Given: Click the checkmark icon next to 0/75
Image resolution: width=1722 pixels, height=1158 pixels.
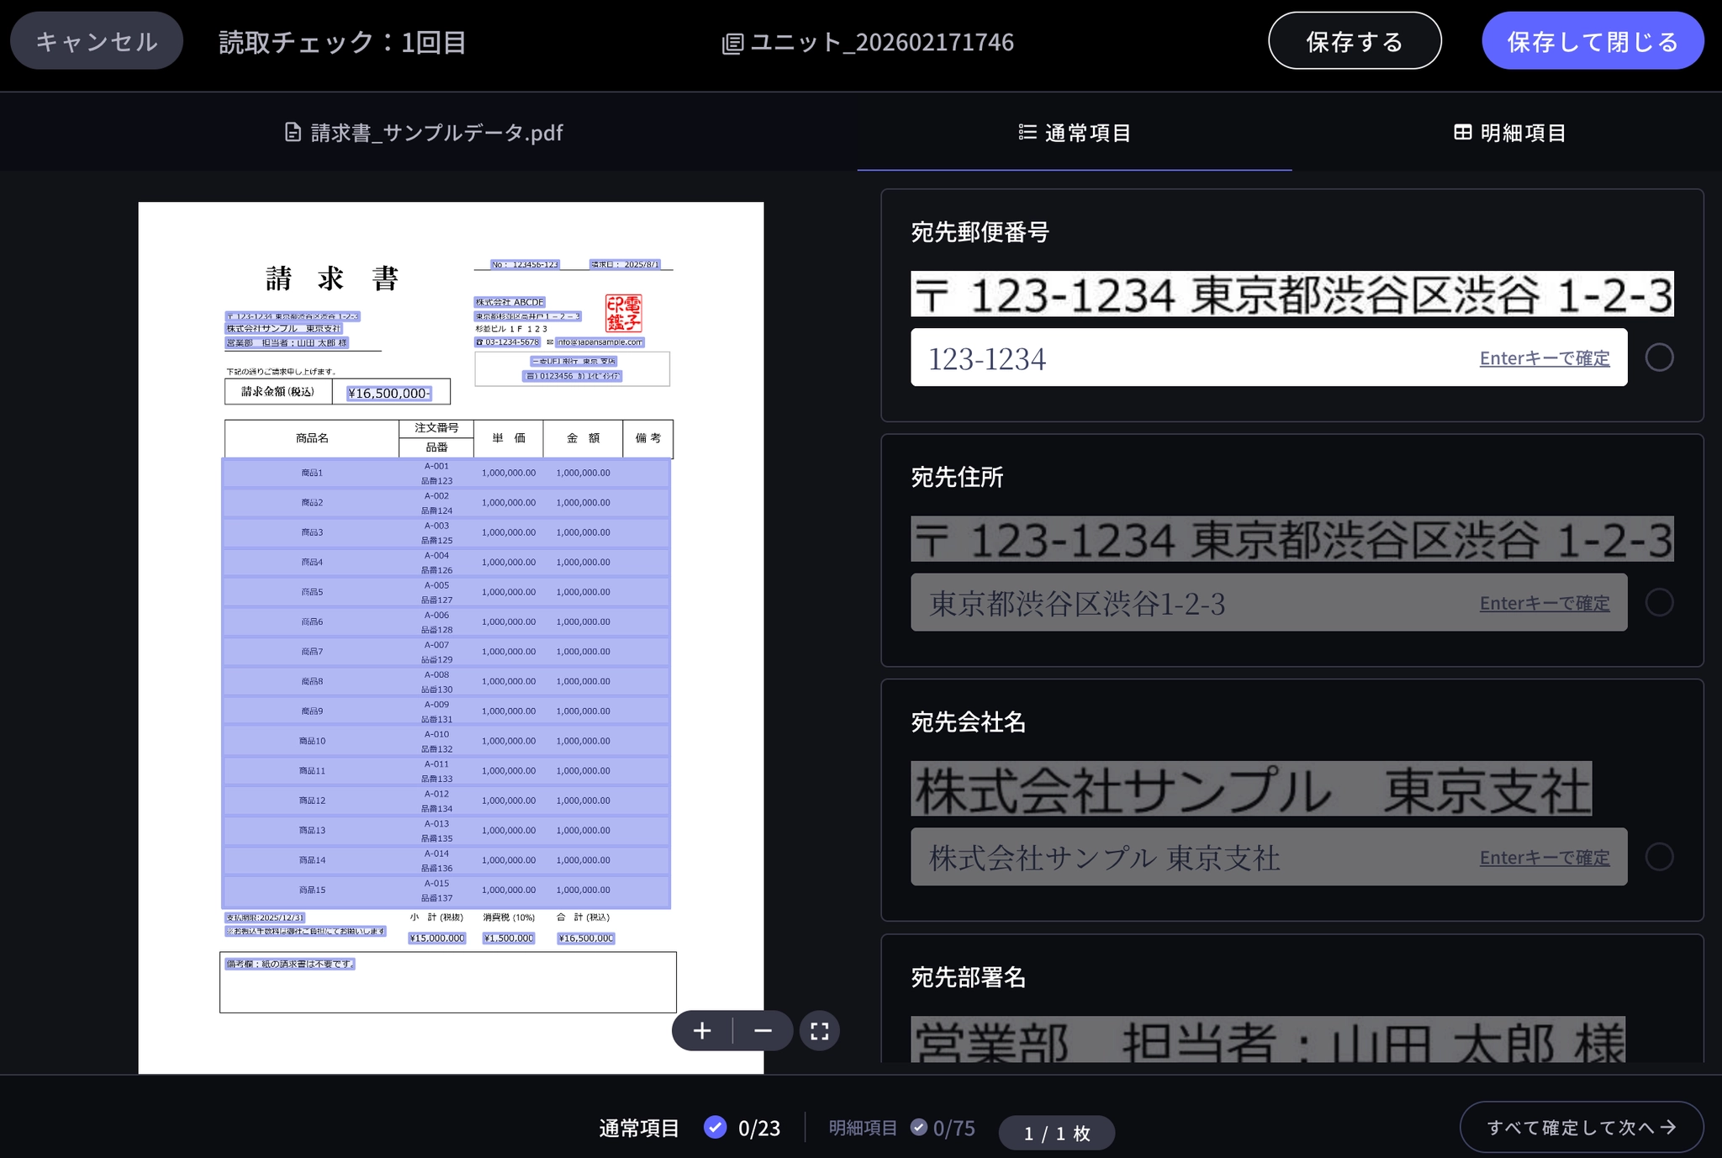Looking at the screenshot, I should pyautogui.click(x=919, y=1127).
